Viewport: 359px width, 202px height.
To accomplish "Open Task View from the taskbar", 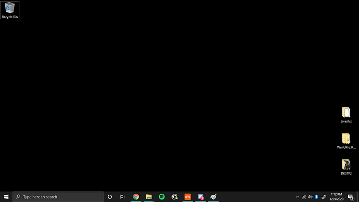I will pyautogui.click(x=122, y=197).
